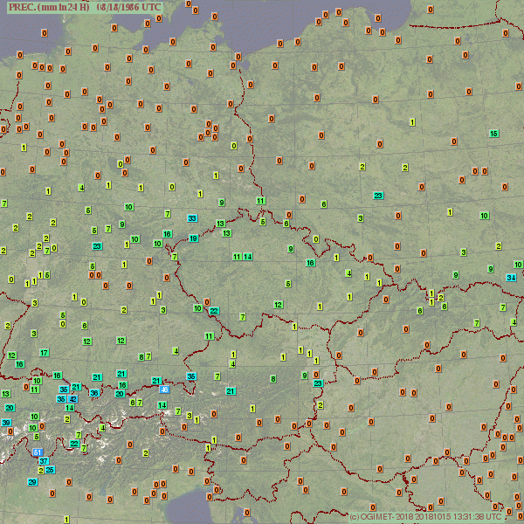Select the green 15 station marker
The image size is (524, 524).
pyautogui.click(x=494, y=134)
